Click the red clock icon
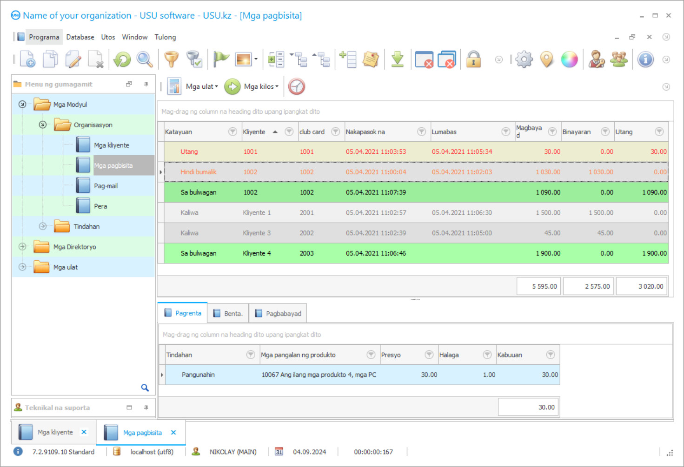The height and width of the screenshot is (467, 684). [297, 86]
